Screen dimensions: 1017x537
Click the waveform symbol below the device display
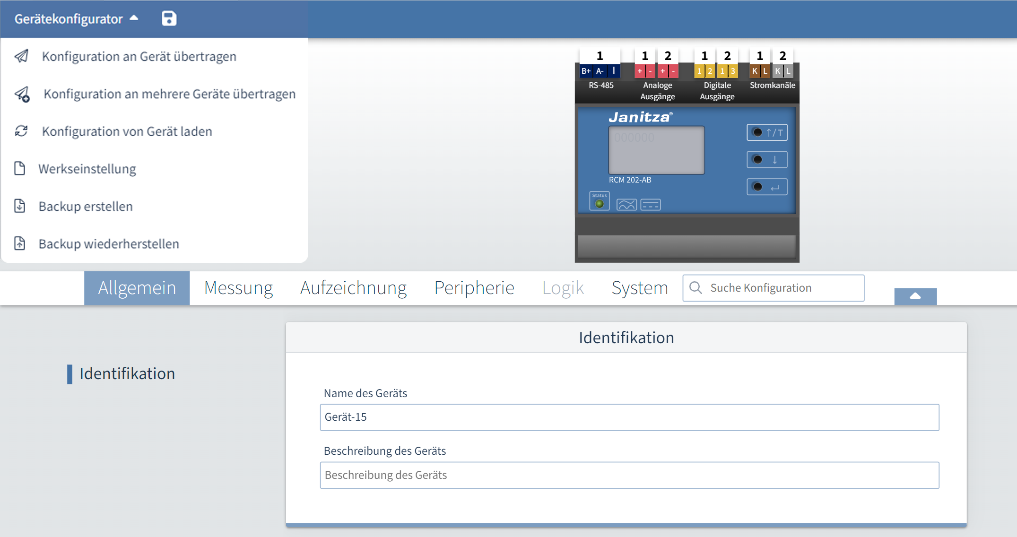pyautogui.click(x=626, y=204)
